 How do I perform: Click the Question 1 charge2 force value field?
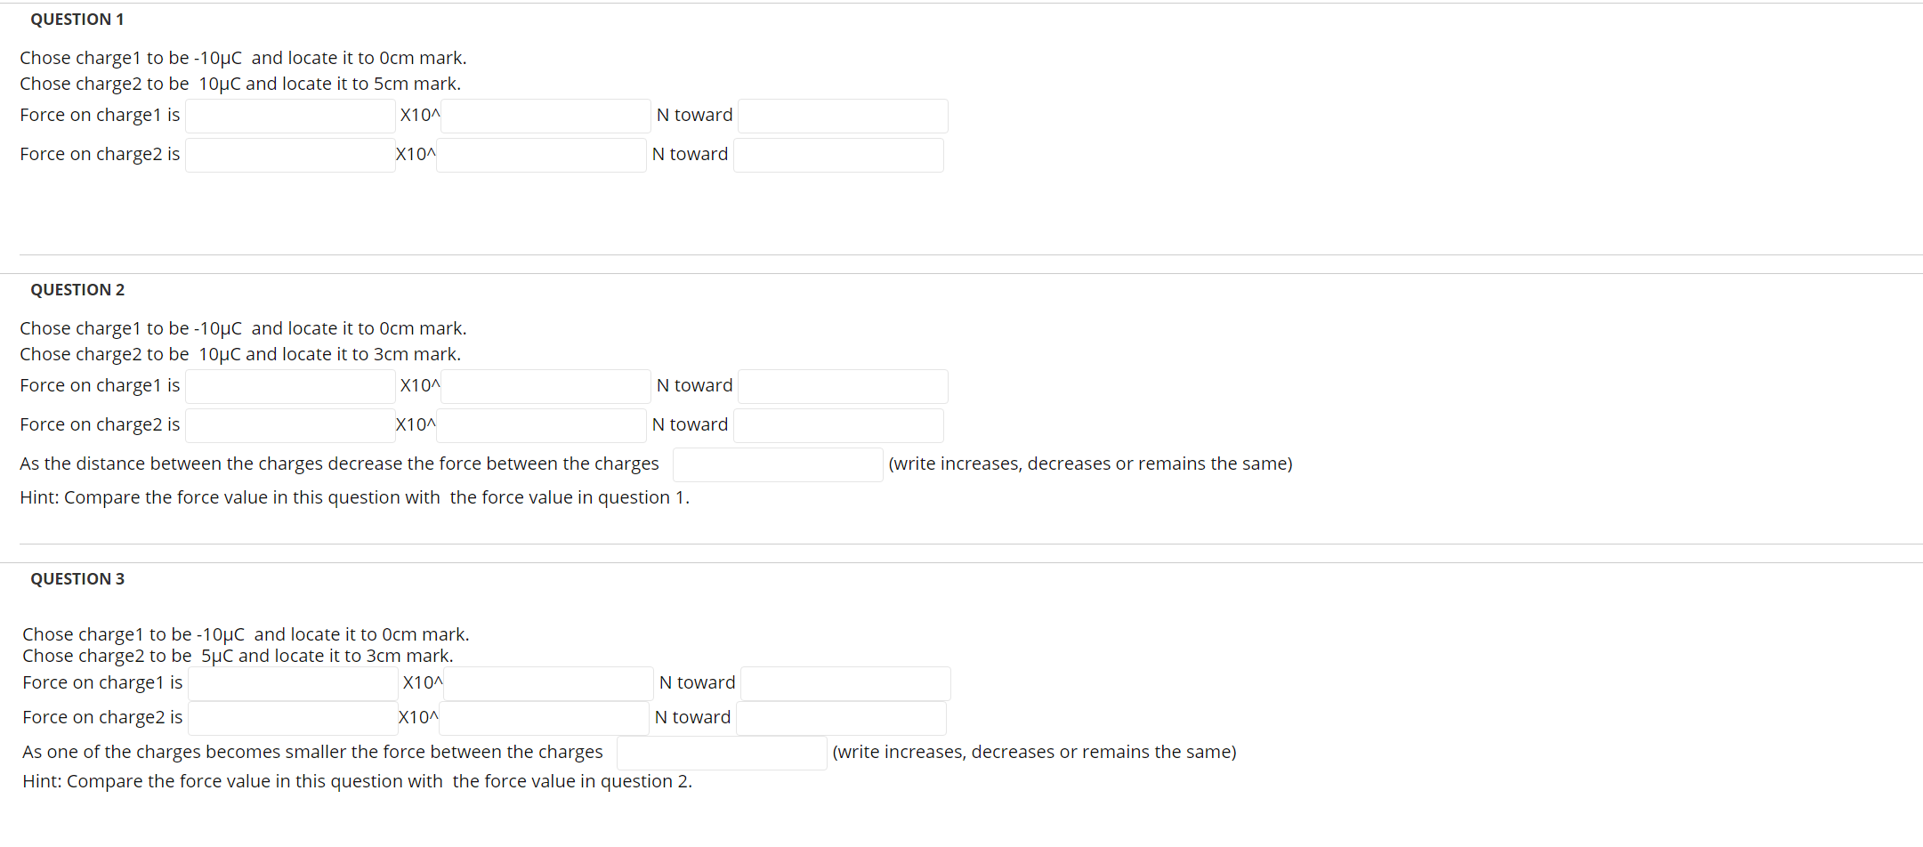pyautogui.click(x=289, y=155)
